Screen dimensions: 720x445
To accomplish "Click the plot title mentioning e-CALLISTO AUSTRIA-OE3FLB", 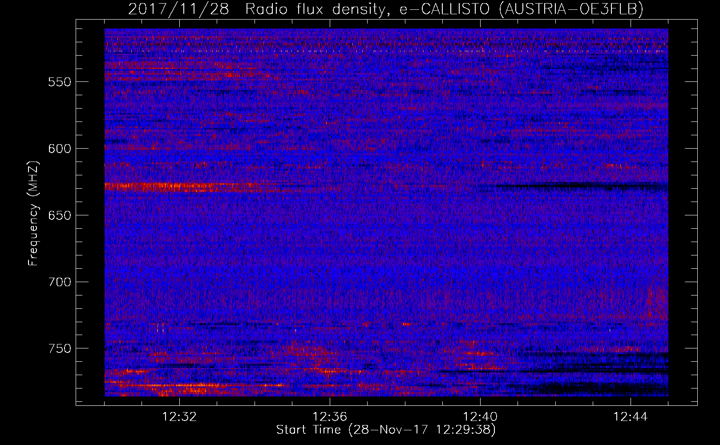I will coord(386,9).
